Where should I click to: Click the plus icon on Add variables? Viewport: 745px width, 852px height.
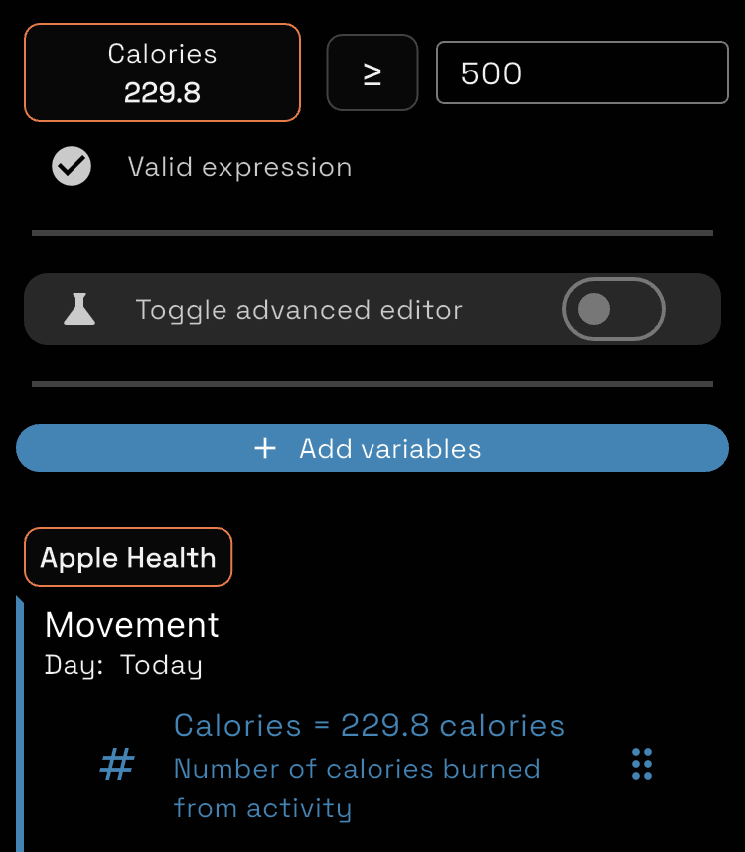point(265,448)
